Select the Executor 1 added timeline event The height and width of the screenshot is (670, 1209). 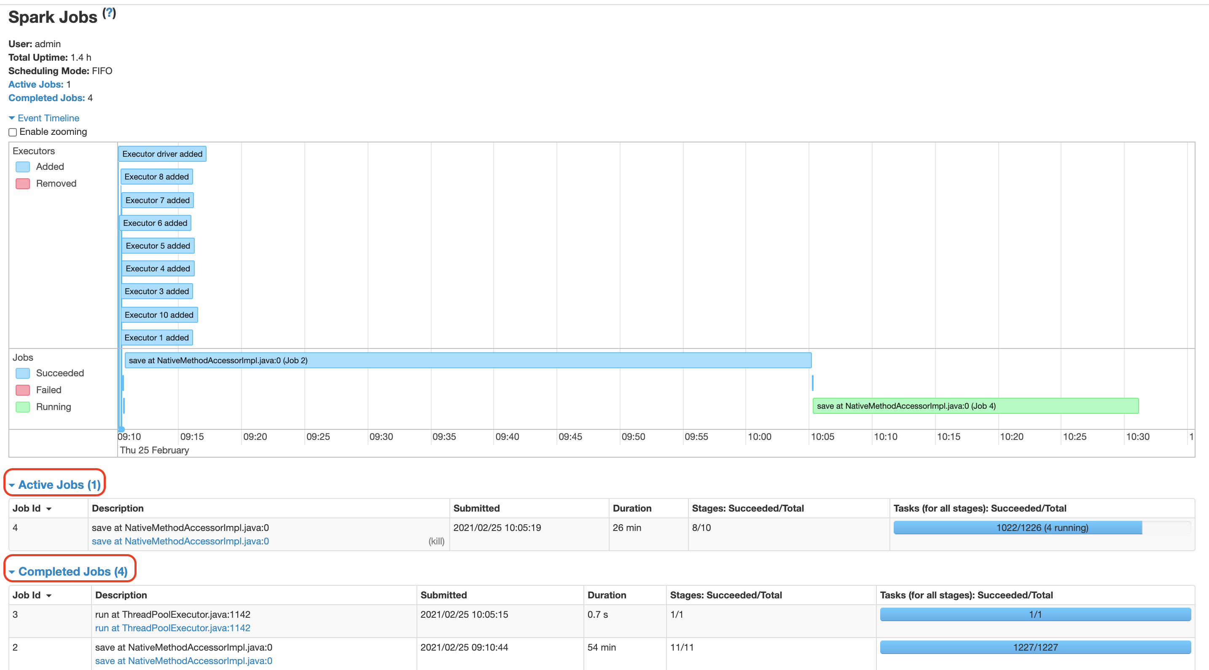[157, 338]
